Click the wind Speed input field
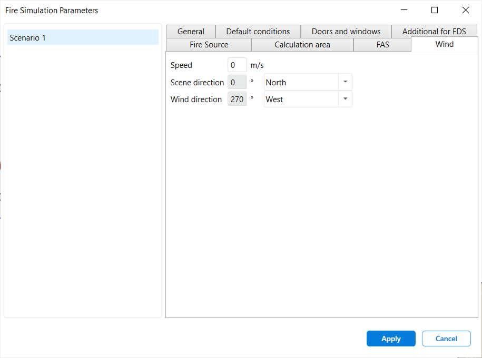Screen dimensions: 482x358 click(237, 65)
